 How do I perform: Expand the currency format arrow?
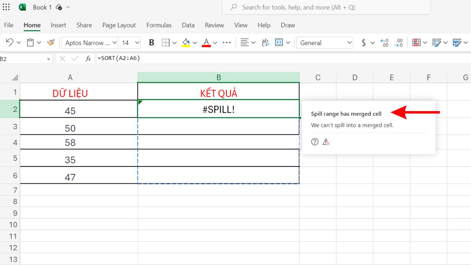372,43
